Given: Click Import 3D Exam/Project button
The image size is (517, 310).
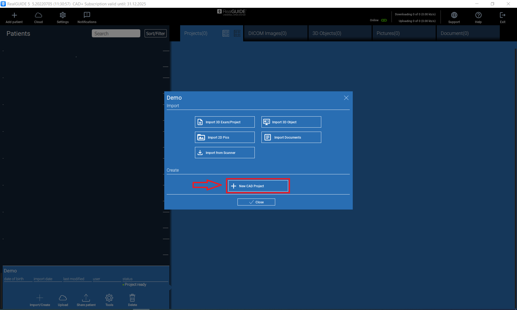Looking at the screenshot, I should pos(225,122).
